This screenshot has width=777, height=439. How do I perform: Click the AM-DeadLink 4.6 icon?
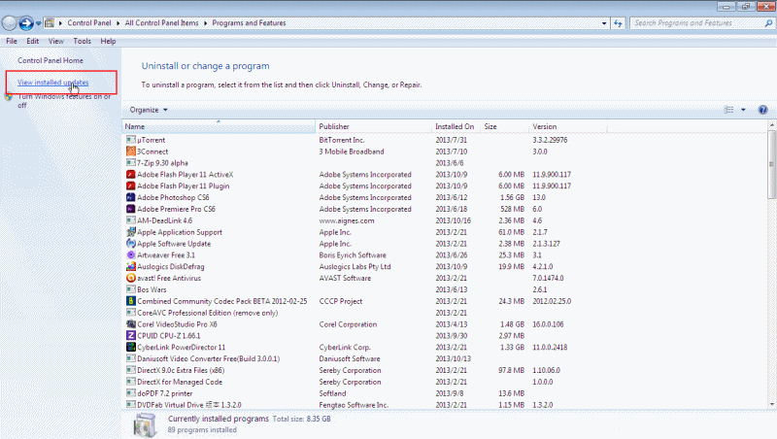pos(131,220)
